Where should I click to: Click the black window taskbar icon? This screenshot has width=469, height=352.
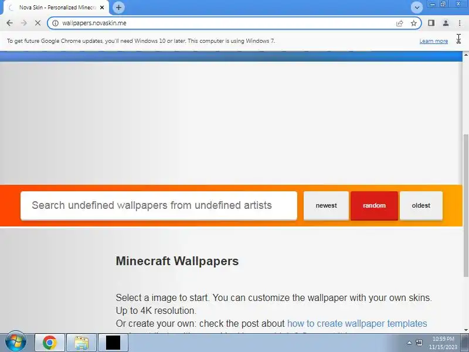click(113, 343)
